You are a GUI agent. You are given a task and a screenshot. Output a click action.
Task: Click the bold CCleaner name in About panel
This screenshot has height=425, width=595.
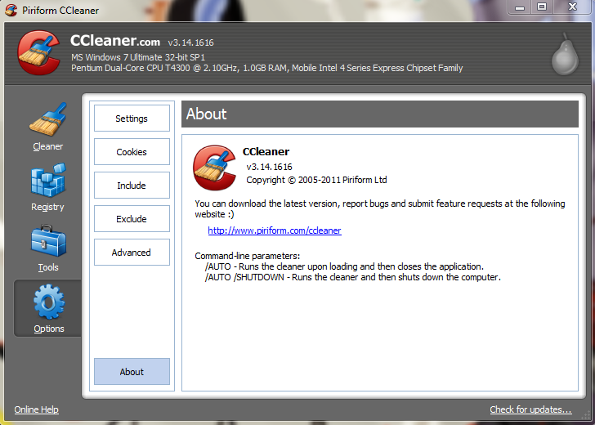pos(266,151)
